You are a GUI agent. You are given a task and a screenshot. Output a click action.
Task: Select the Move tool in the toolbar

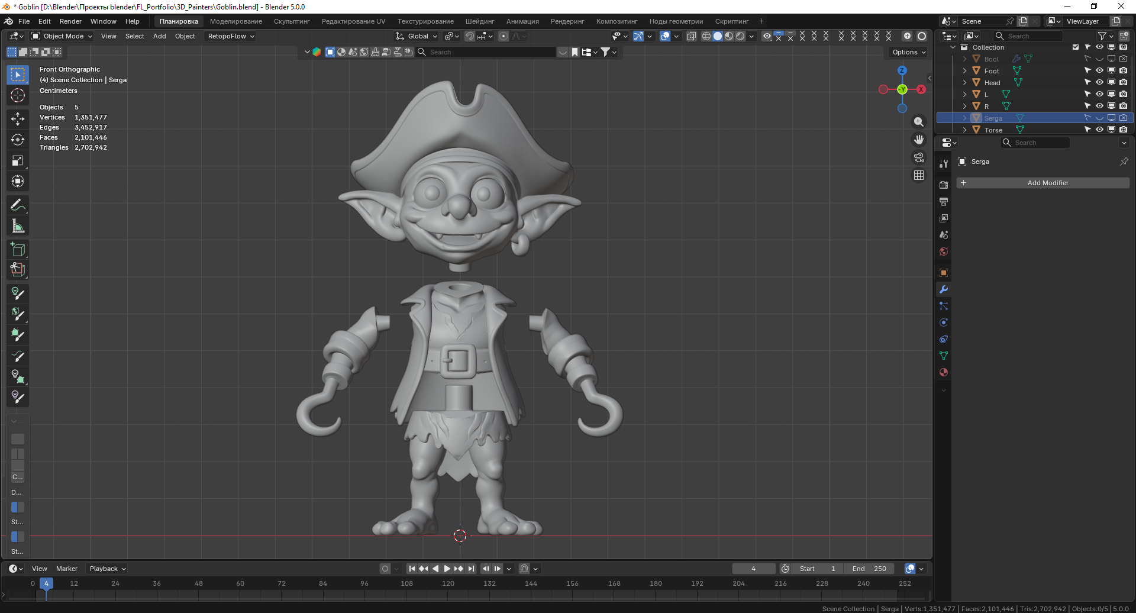click(x=18, y=118)
